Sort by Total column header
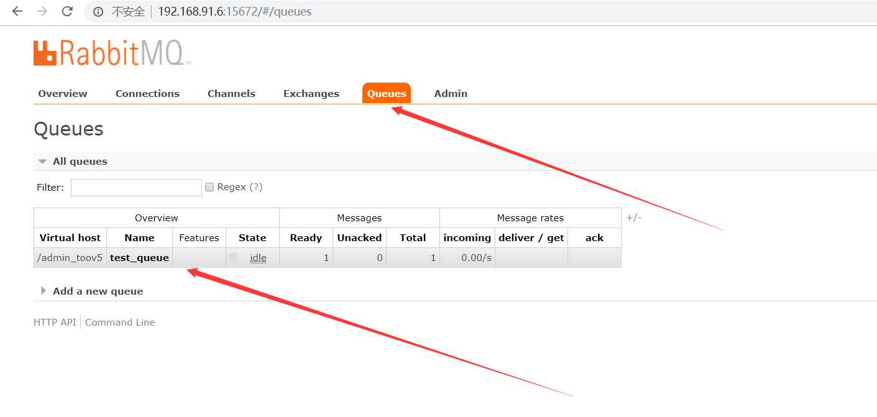The image size is (877, 417). 413,237
